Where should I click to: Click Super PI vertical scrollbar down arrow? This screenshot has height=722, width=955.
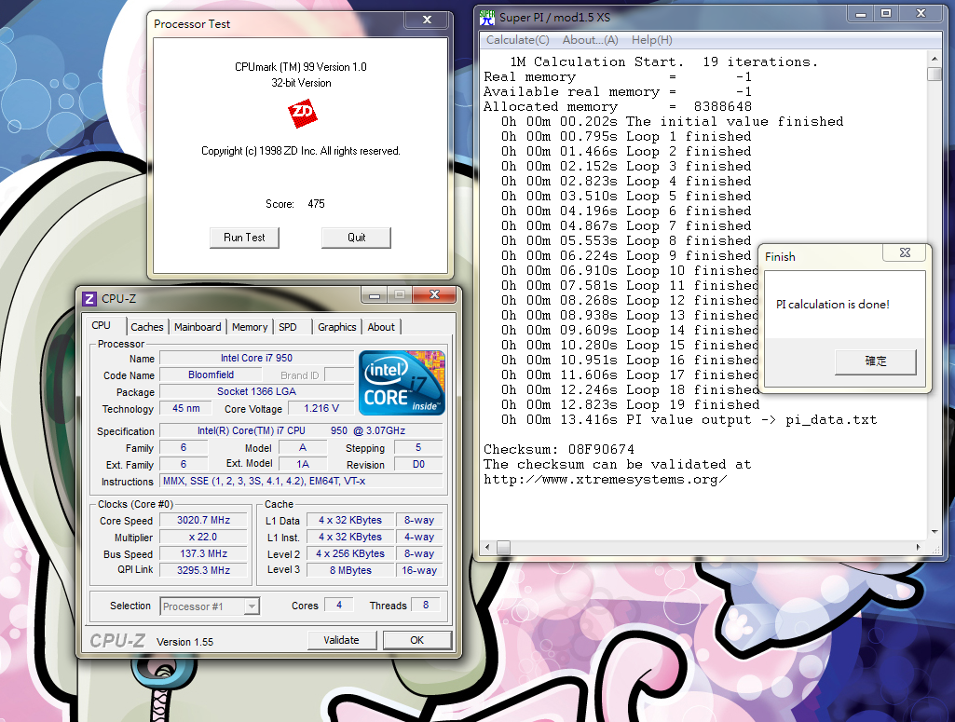pyautogui.click(x=935, y=532)
